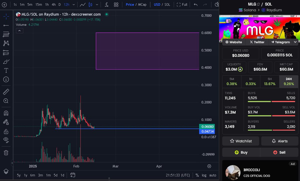The width and height of the screenshot is (300, 181).
Task: Activate the zoom-in magnifier tool
Action: (x=6, y=101)
